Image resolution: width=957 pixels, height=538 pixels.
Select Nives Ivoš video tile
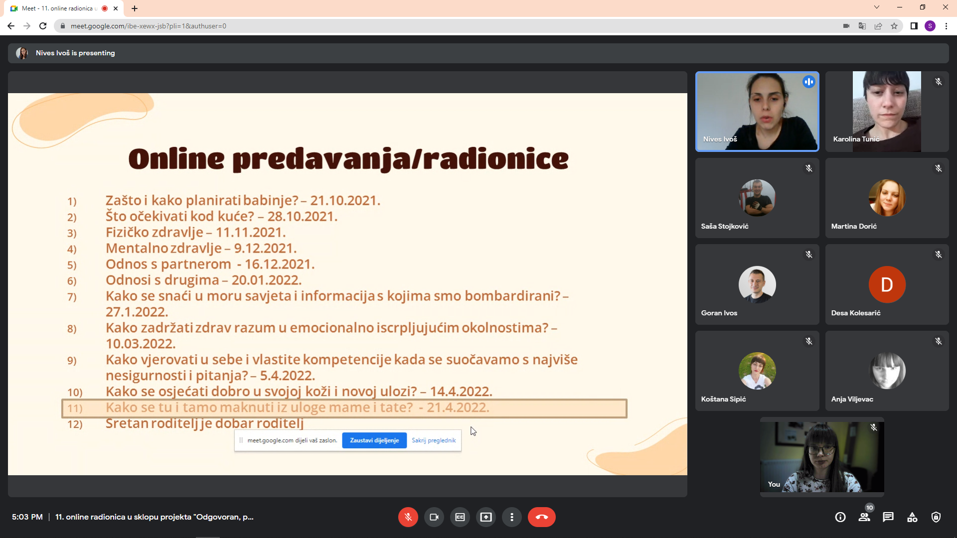click(x=757, y=111)
